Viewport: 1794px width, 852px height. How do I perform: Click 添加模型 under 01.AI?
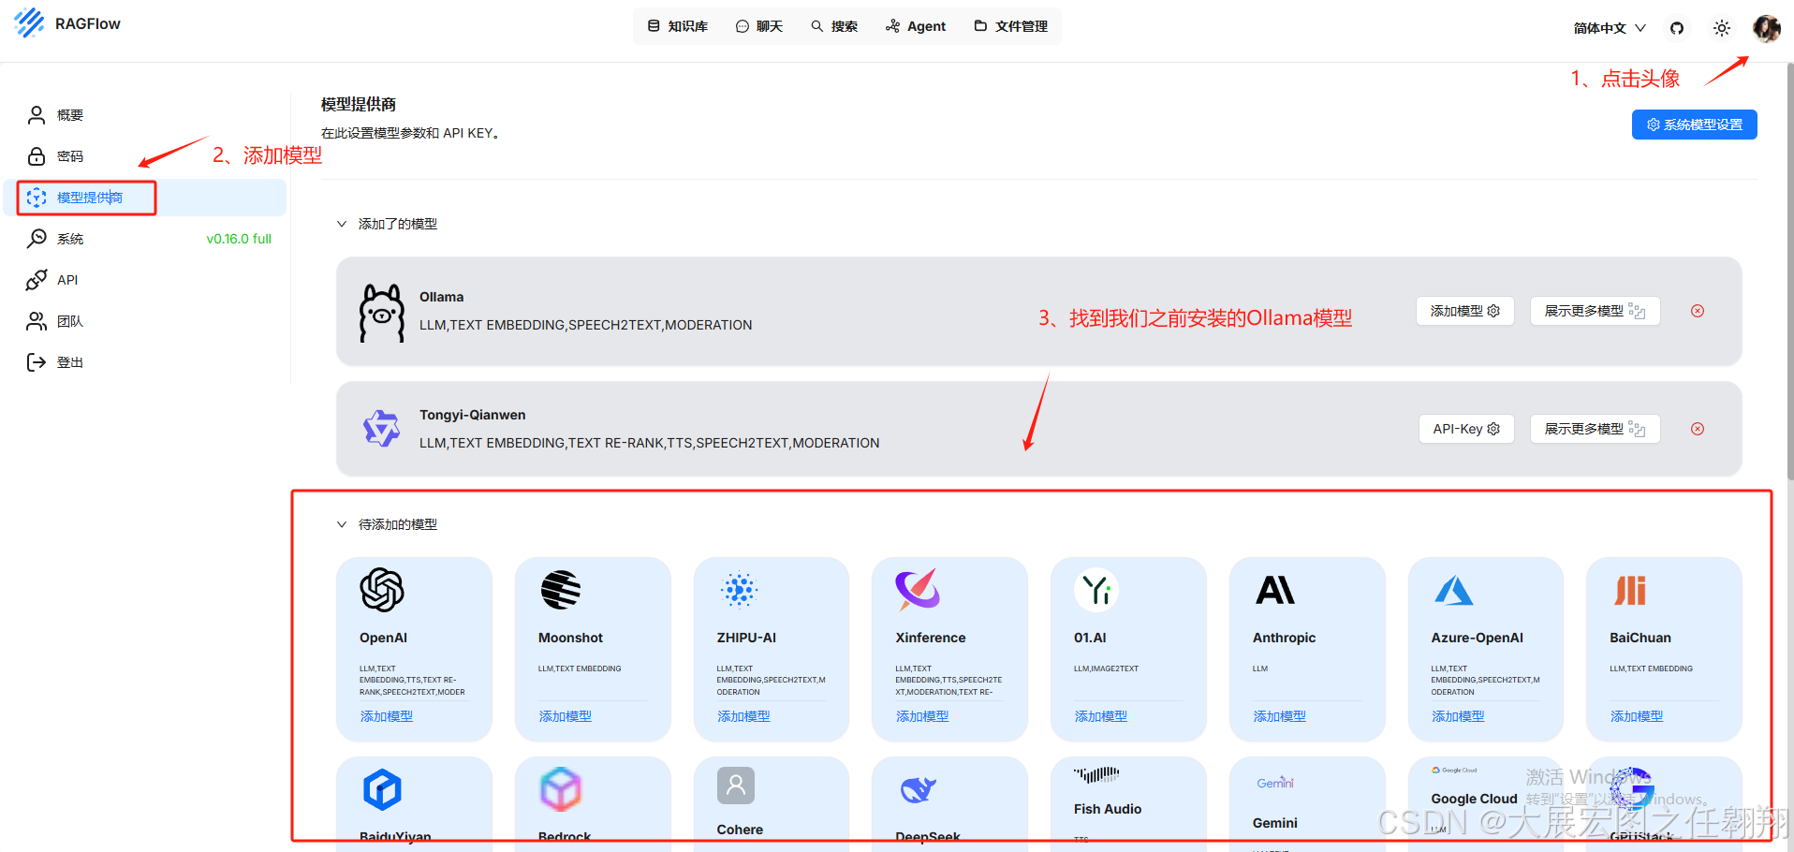(x=1101, y=716)
